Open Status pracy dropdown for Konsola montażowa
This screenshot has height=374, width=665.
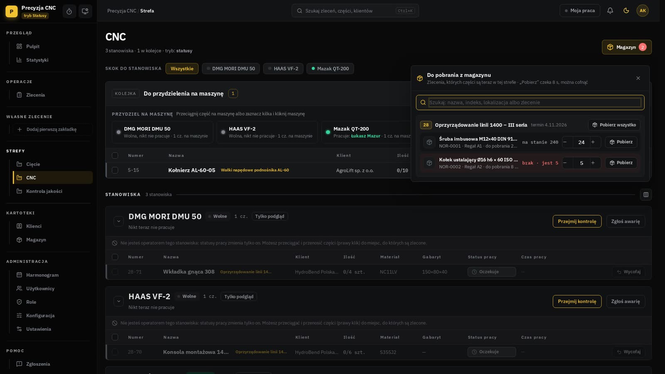(x=492, y=352)
